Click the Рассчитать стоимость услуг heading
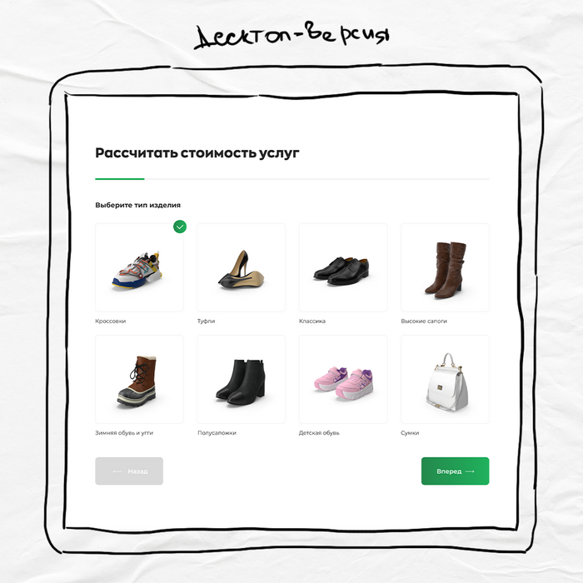The width and height of the screenshot is (583, 583). pyautogui.click(x=197, y=152)
